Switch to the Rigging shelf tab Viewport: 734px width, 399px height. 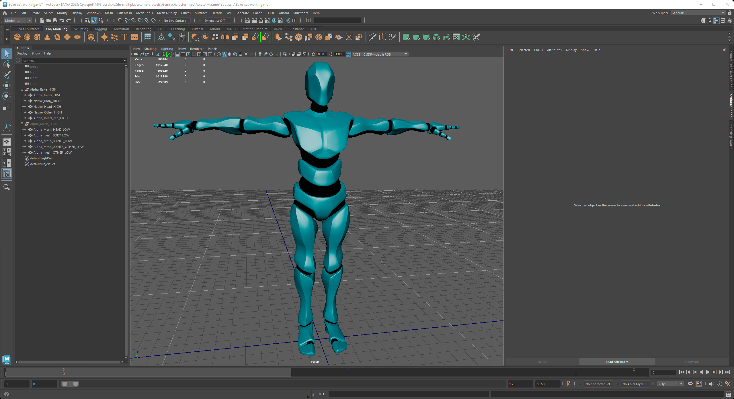point(101,29)
